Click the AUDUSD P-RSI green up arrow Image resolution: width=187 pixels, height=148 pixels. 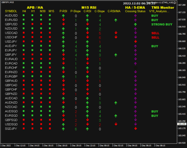coord(63,16)
